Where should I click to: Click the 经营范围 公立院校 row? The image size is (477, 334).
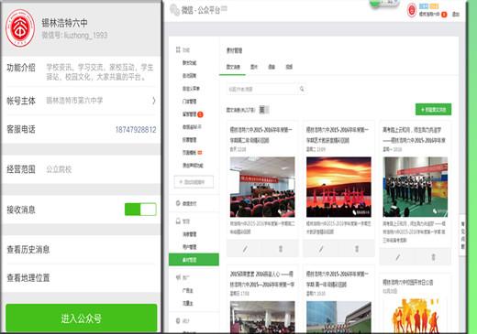[81, 169]
